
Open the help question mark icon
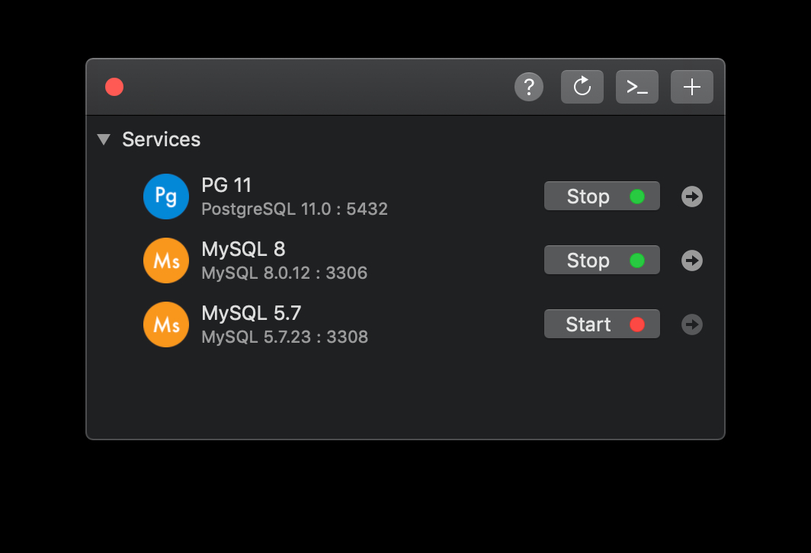pyautogui.click(x=529, y=87)
